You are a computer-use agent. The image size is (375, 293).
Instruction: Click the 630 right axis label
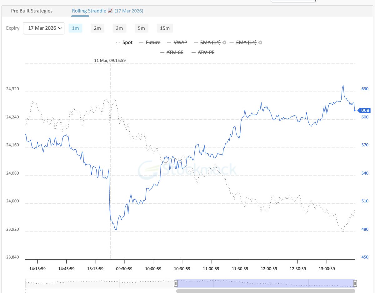pos(365,89)
